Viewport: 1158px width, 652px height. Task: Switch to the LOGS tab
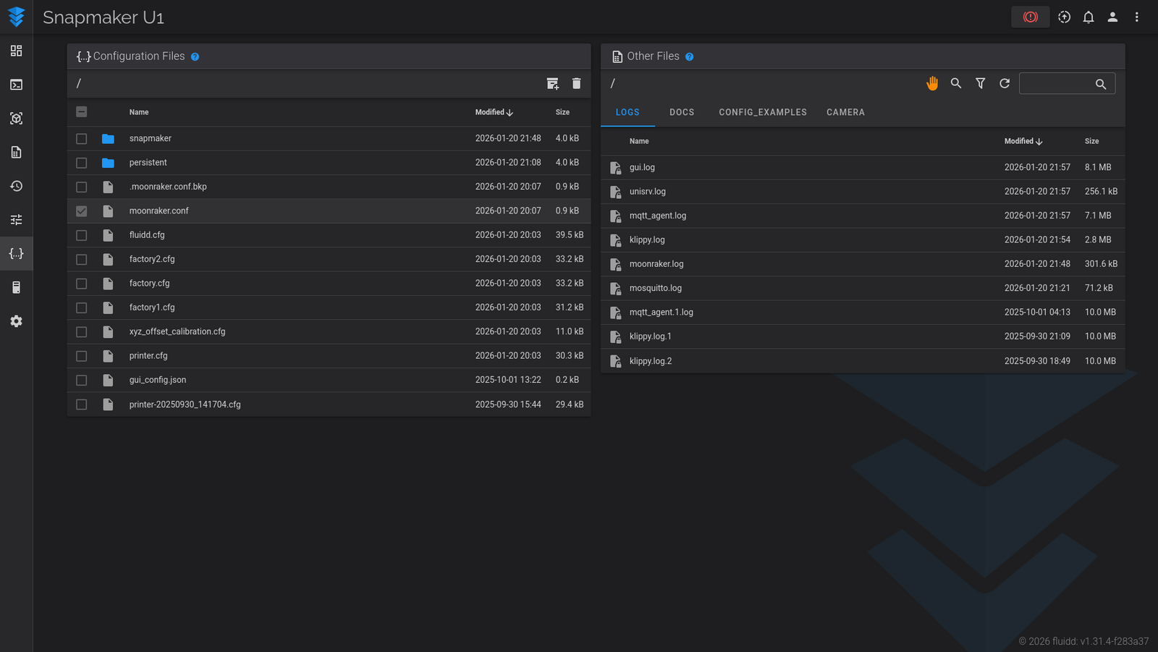tap(627, 112)
